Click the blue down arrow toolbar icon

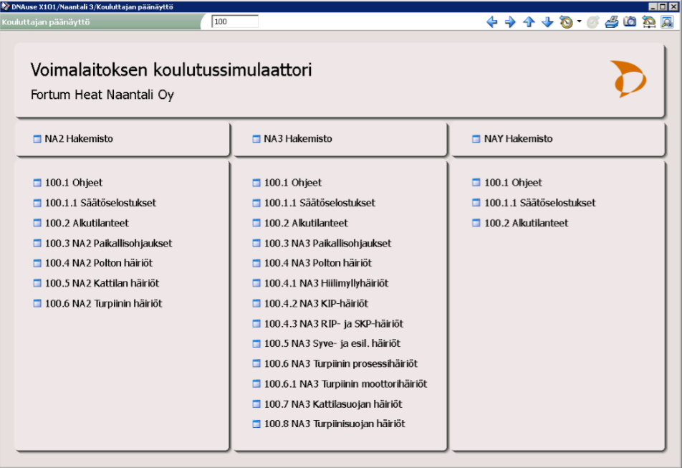tap(547, 22)
